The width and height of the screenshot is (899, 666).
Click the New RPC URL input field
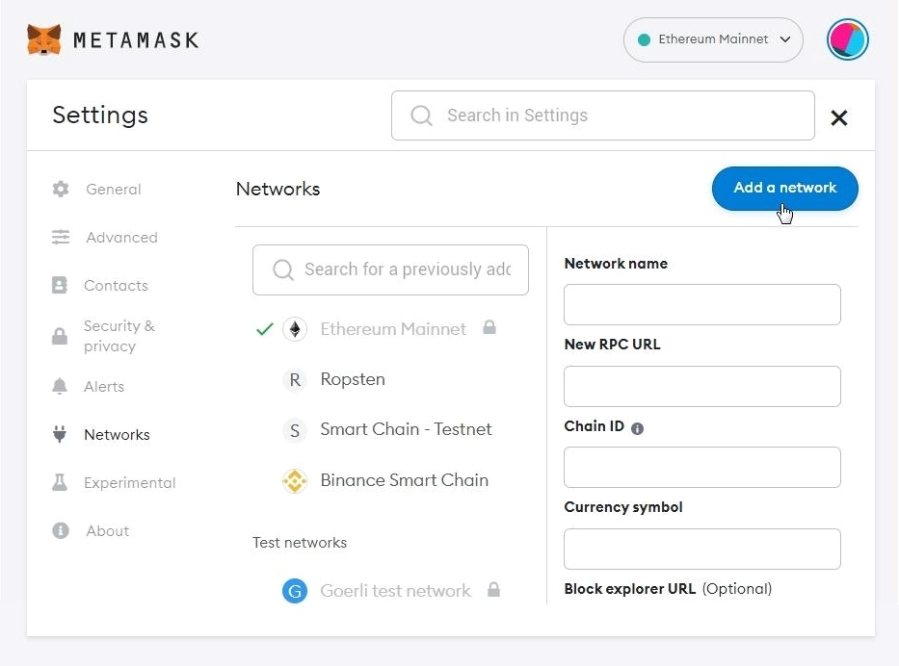click(x=701, y=386)
